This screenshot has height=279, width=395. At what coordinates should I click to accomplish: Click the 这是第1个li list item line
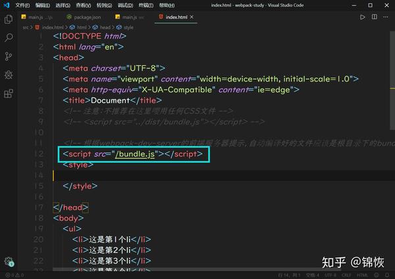[112, 240]
